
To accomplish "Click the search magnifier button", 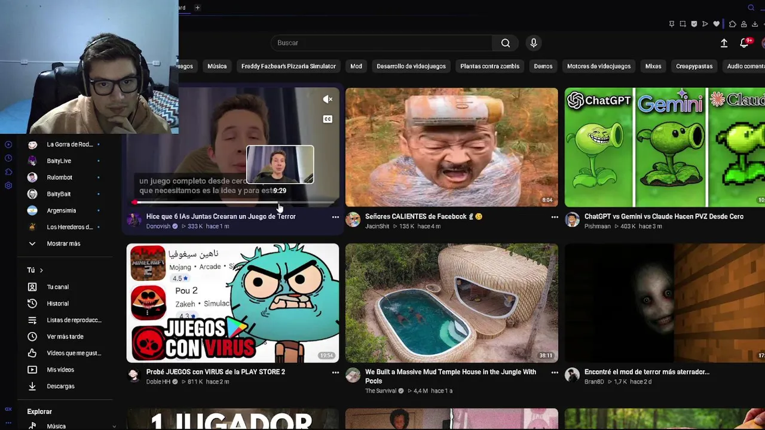I will [x=506, y=43].
